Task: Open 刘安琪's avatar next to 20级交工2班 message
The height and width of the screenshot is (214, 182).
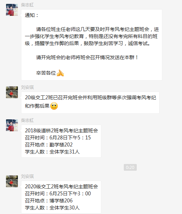Action: (12, 92)
